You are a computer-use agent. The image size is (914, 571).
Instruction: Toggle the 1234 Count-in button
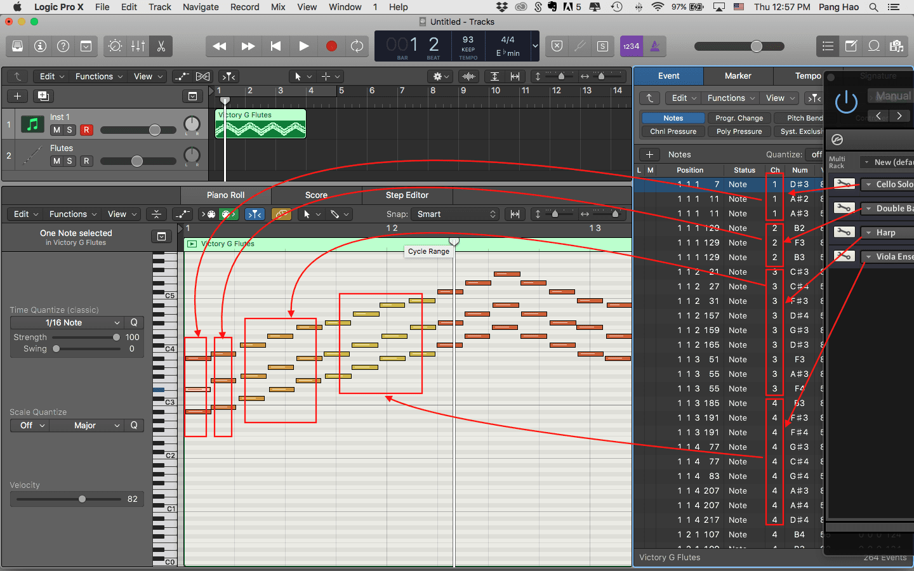(632, 46)
